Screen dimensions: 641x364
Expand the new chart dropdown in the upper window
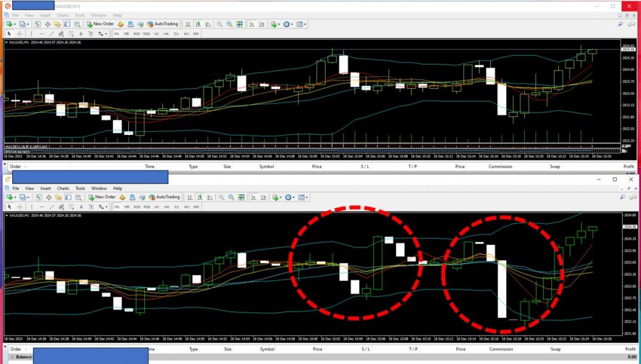[14, 24]
